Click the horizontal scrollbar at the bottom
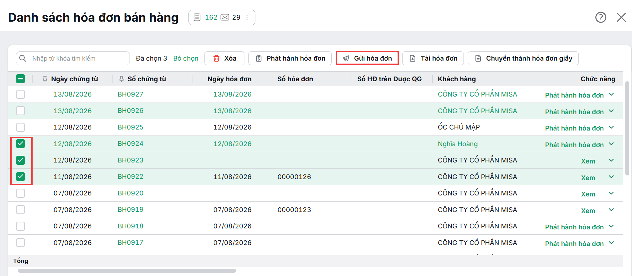Viewport: 632px width, 276px height. (x=127, y=271)
